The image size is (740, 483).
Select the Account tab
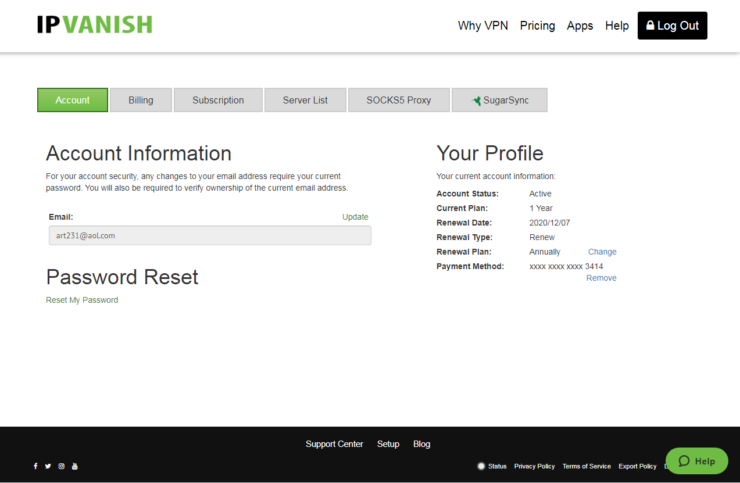coord(73,100)
